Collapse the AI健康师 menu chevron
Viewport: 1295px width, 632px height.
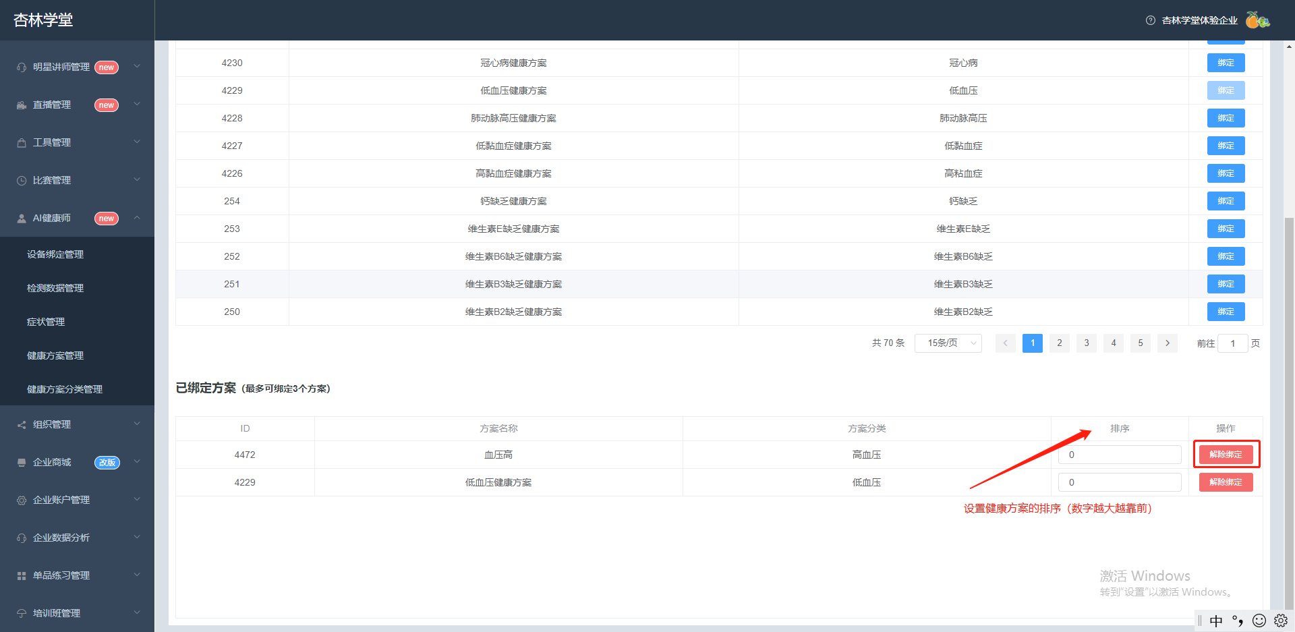[x=137, y=217]
